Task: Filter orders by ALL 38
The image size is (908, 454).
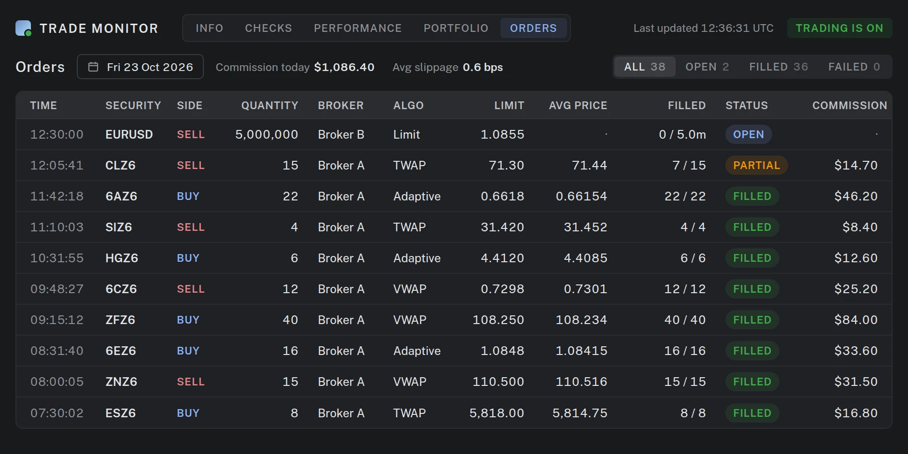Action: coord(645,67)
